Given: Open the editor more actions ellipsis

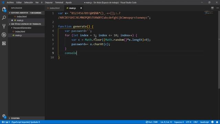Looking at the screenshot, I should coord(218,8).
